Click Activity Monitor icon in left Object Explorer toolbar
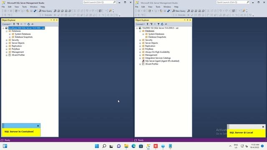267x150 pixels. coord(33,24)
